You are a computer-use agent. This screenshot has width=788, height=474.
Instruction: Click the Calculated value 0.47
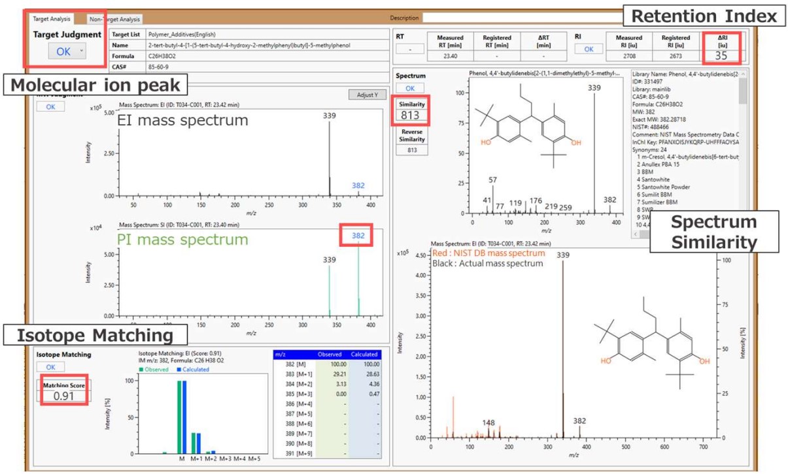[x=373, y=394]
